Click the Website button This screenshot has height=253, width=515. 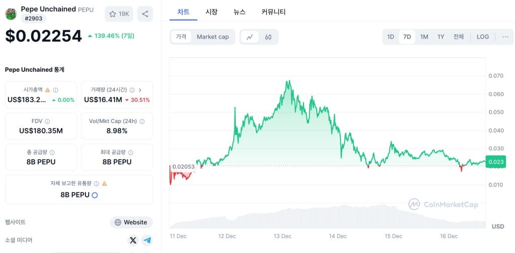pos(131,222)
